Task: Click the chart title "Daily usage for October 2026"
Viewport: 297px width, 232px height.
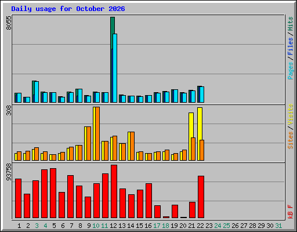Action: tap(68, 9)
